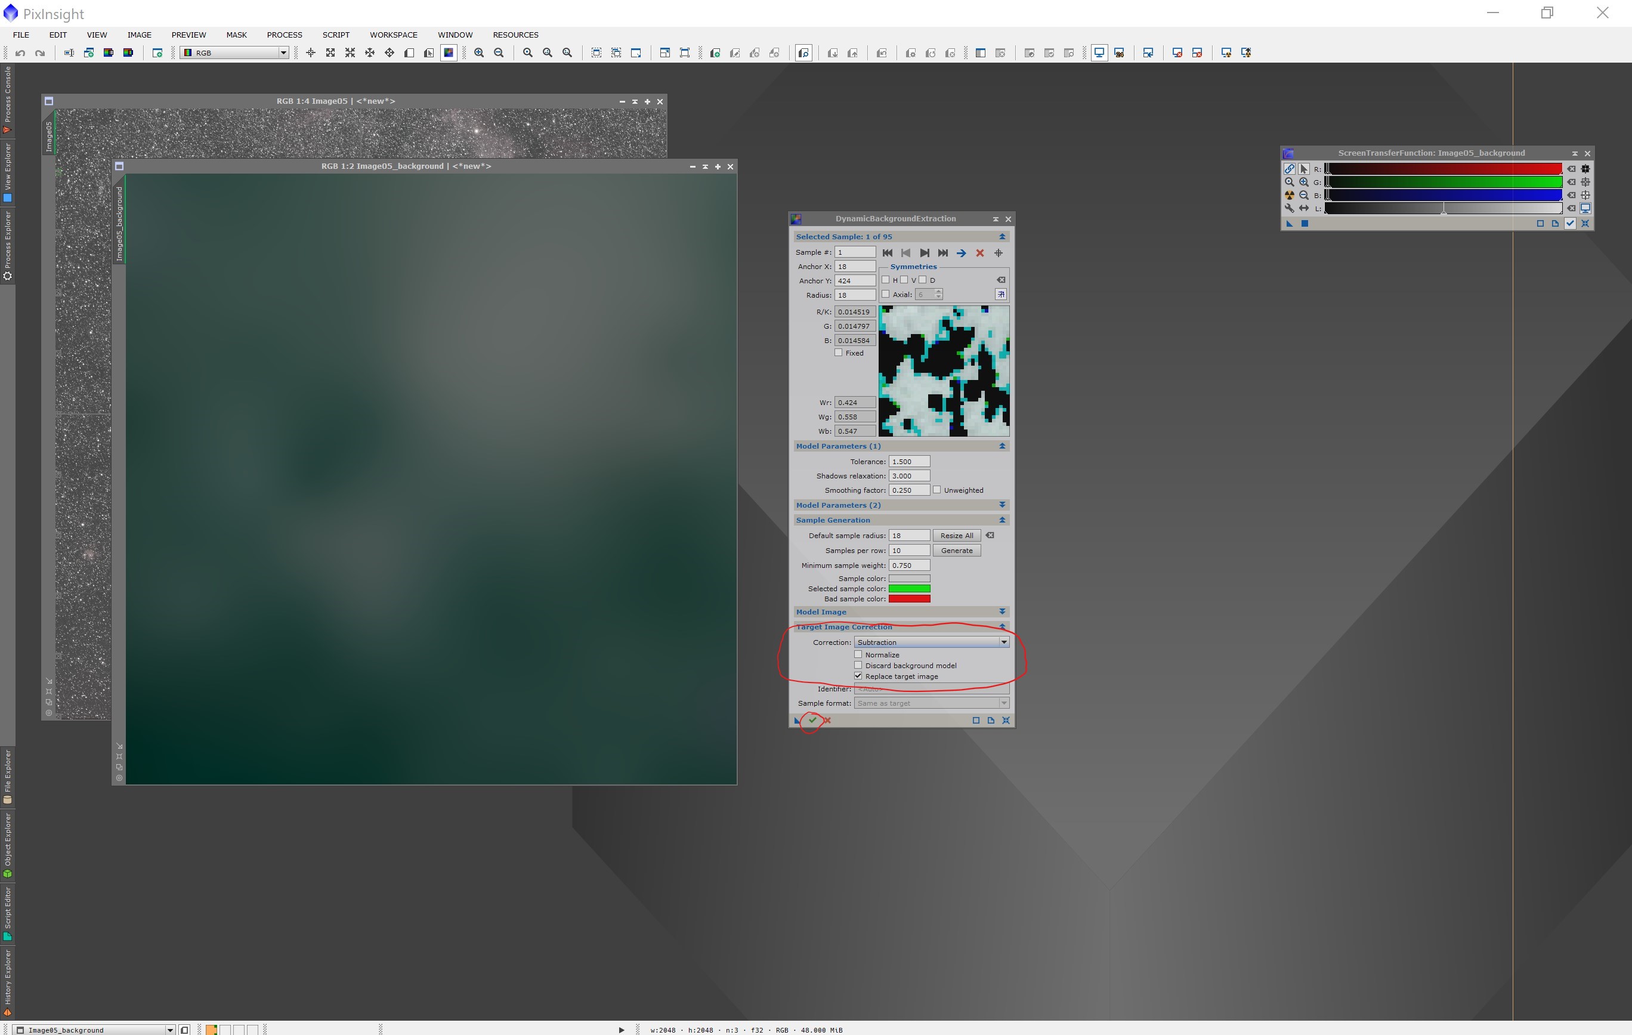
Task: Click the Bad sample color red swatch
Action: (x=909, y=598)
